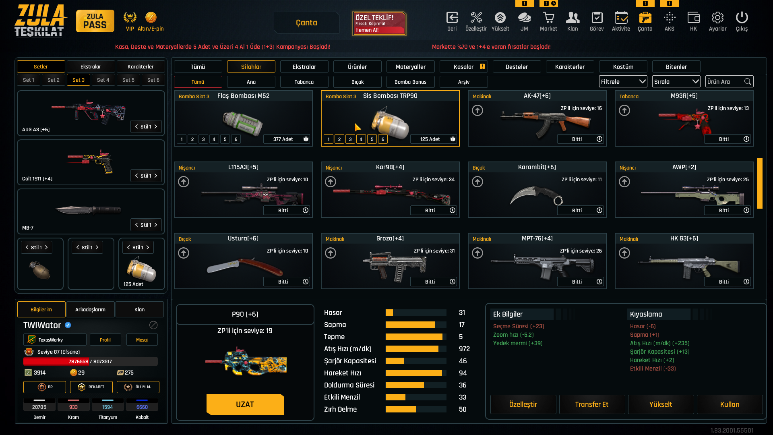Click the upgrade arrow on L115A3[+5]

coord(184,182)
